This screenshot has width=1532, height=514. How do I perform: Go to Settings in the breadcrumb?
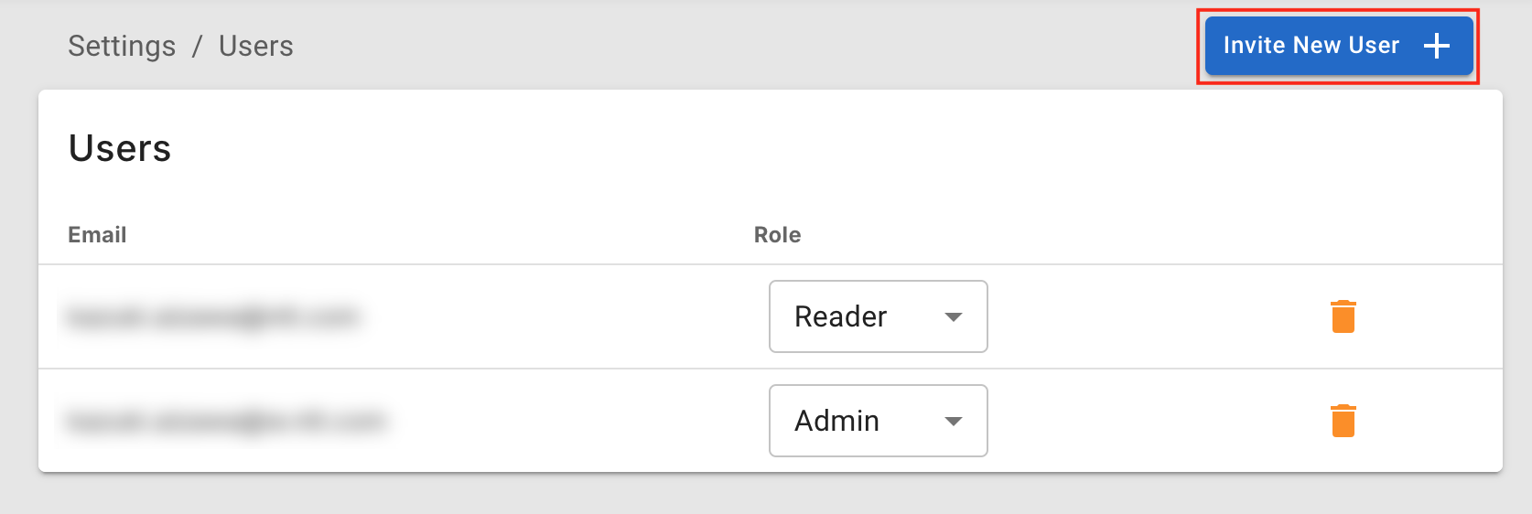pos(122,46)
